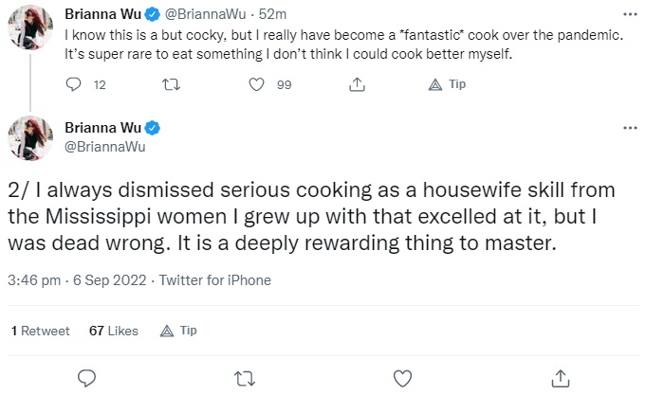Click Tip beside 67 Likes

(178, 331)
